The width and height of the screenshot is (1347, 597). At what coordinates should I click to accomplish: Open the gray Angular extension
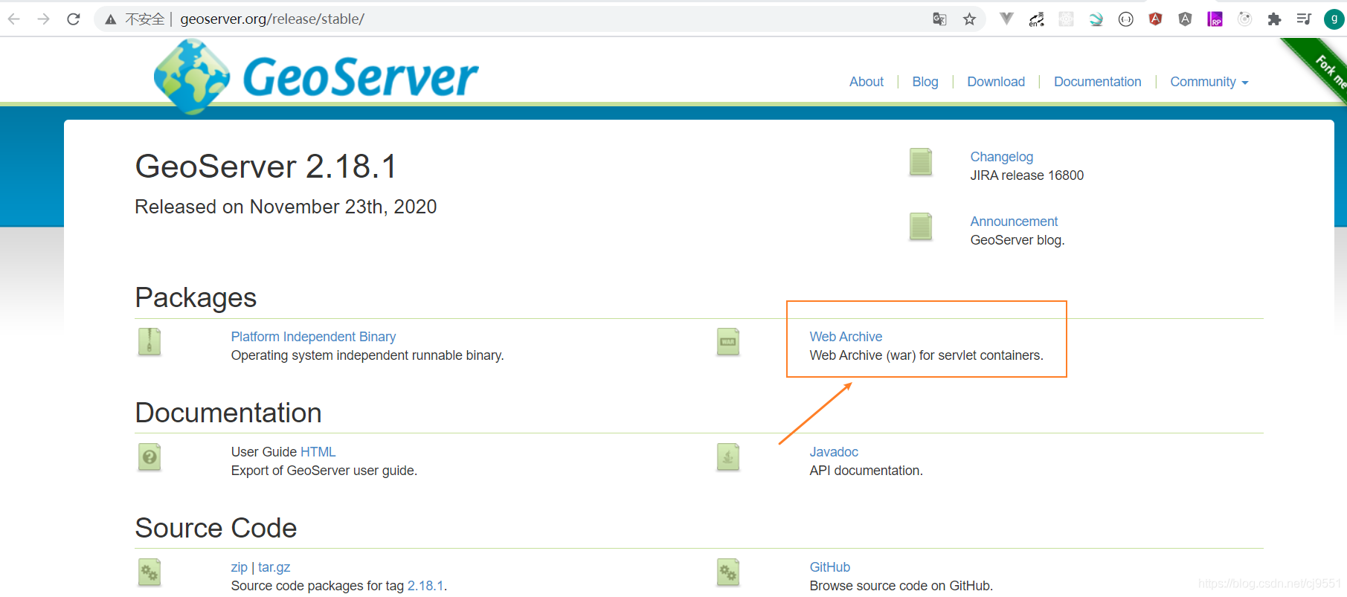coord(1185,19)
